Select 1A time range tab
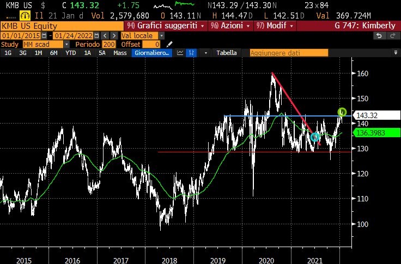Screen dimensions: 401x264 (x=88, y=53)
